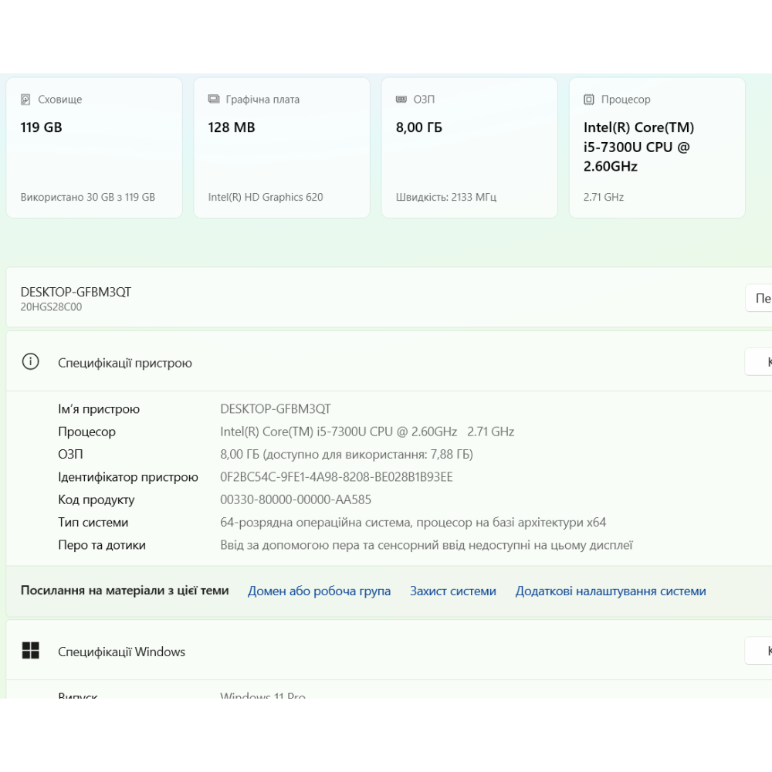Click copy button for Windows specifications

point(760,651)
